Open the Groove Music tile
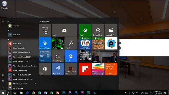169x95 pixels. pyautogui.click(x=98, y=30)
